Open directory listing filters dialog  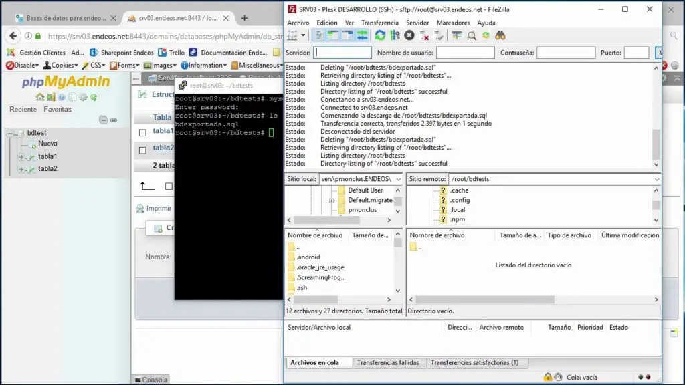456,35
